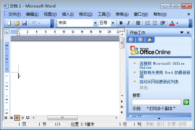Open the select browse object button

click(122, 107)
